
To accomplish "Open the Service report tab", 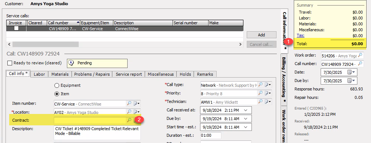I will pyautogui.click(x=129, y=74).
